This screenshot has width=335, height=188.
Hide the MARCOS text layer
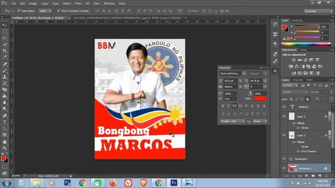[x=284, y=107]
